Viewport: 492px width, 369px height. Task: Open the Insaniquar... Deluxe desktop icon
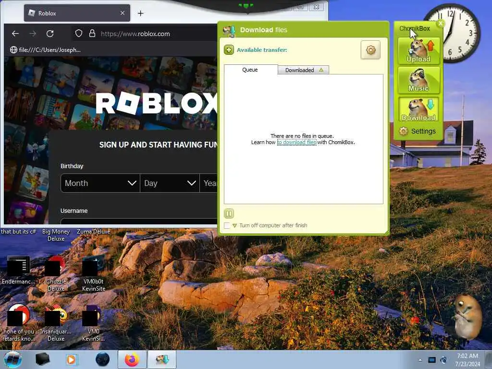56,323
